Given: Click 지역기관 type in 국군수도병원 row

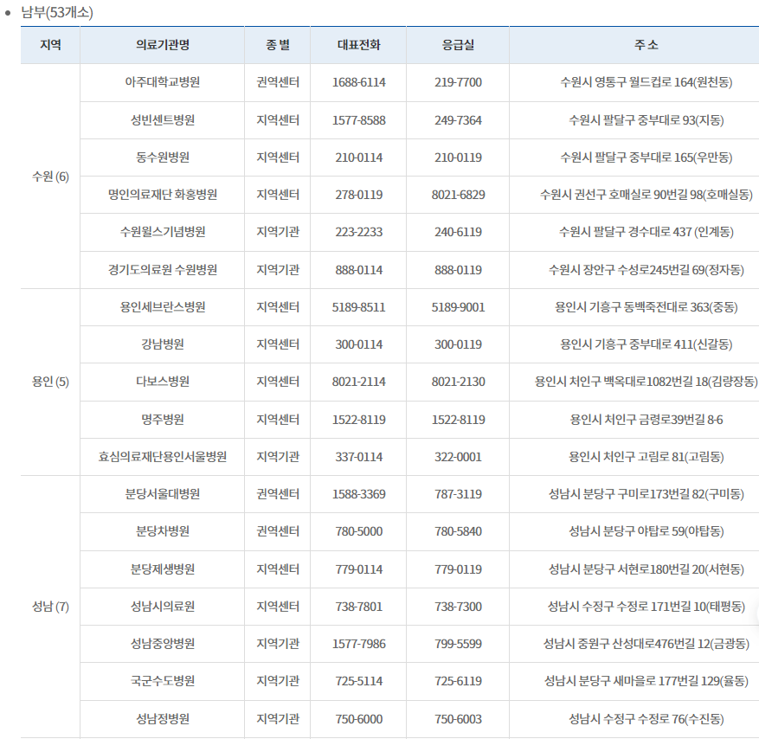Looking at the screenshot, I should (277, 680).
